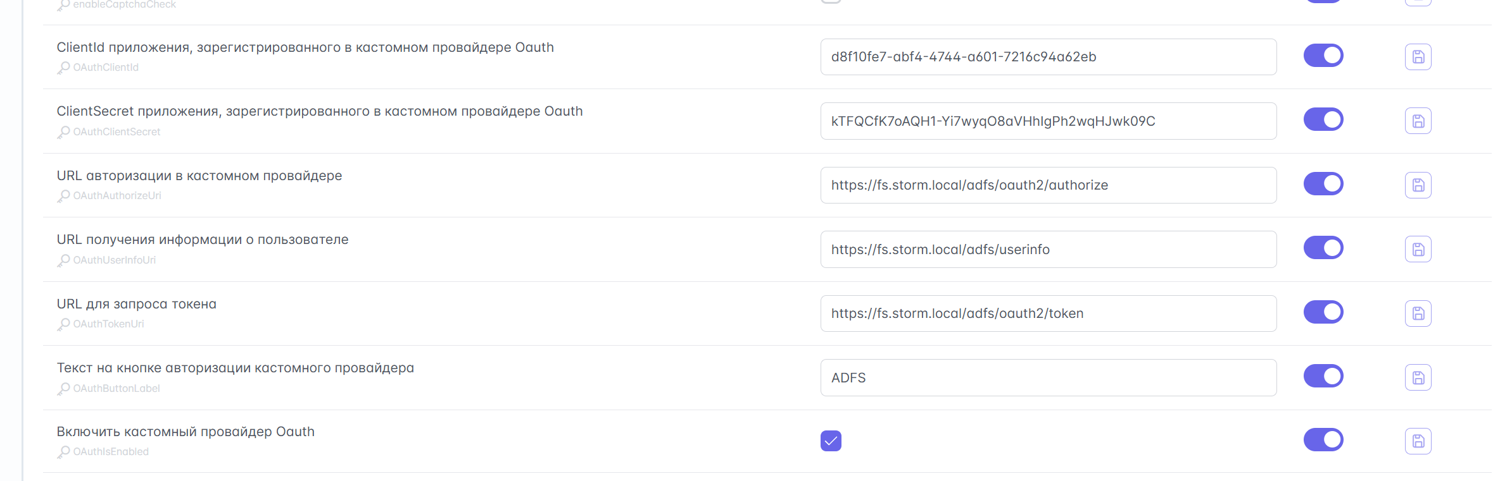Click the key icon beside OAuthClientId
1512x481 pixels.
coord(63,68)
